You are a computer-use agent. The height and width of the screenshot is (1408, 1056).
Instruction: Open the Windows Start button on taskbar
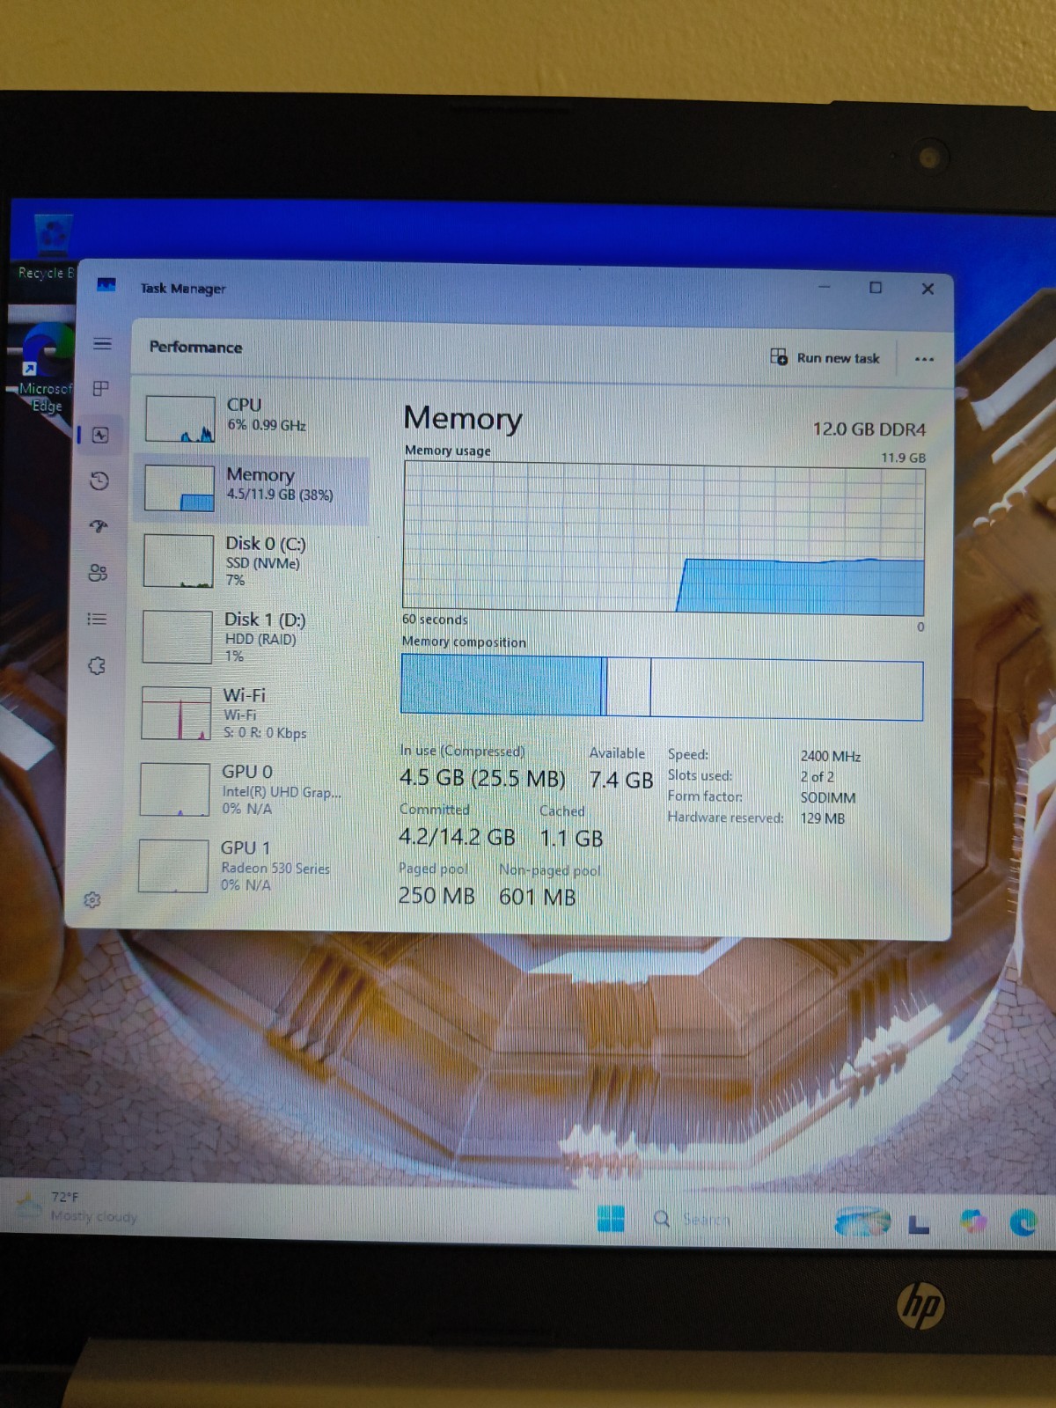point(611,1219)
